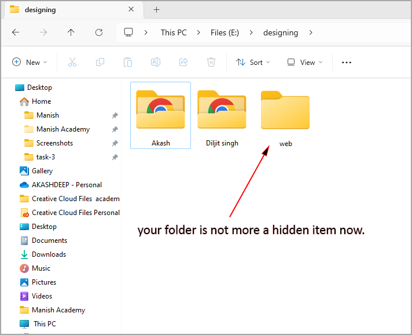
Task: Open Downloads in the navigation pane
Action: [x=49, y=254]
